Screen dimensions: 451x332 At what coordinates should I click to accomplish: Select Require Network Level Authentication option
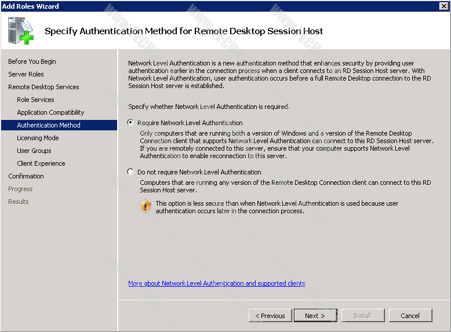pos(130,123)
